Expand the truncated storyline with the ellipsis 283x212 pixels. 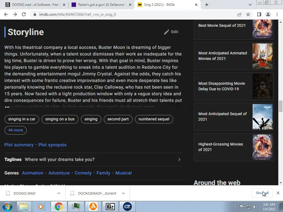pos(7,107)
